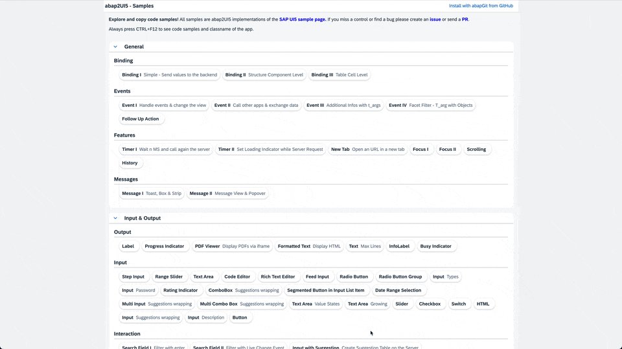This screenshot has width=622, height=349.
Task: Open the Scrolling sample
Action: tap(476, 149)
